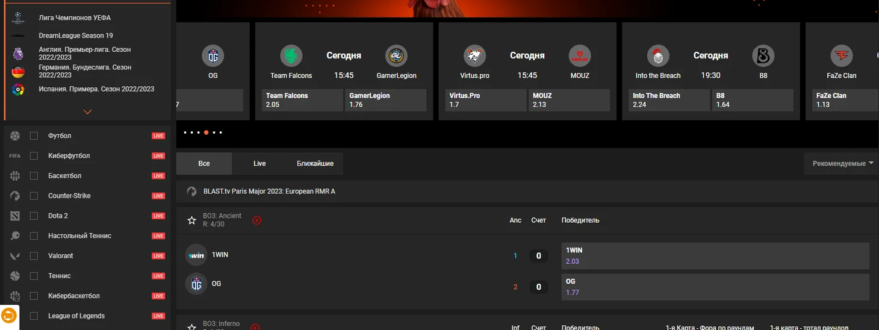The image size is (879, 330).
Task: Check the Киберфутбол checkbox
Action: [34, 156]
